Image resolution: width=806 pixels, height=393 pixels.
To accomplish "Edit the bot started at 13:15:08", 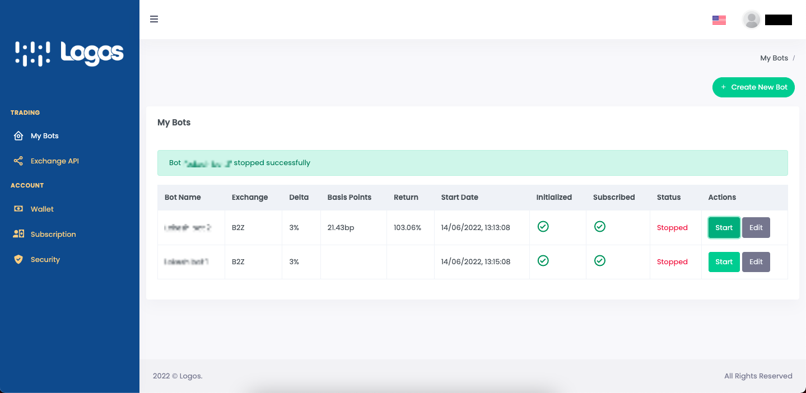I will coord(756,262).
